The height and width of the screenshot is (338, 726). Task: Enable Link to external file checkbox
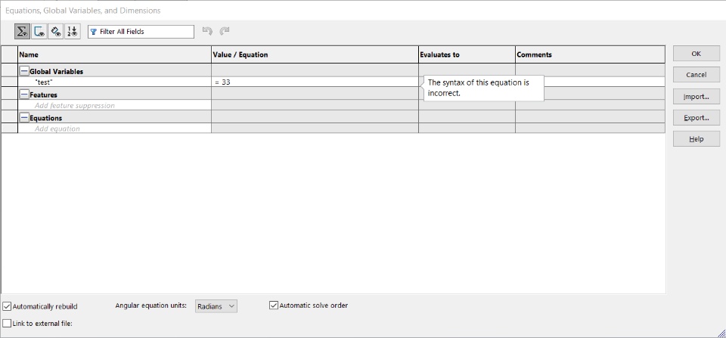[7, 323]
